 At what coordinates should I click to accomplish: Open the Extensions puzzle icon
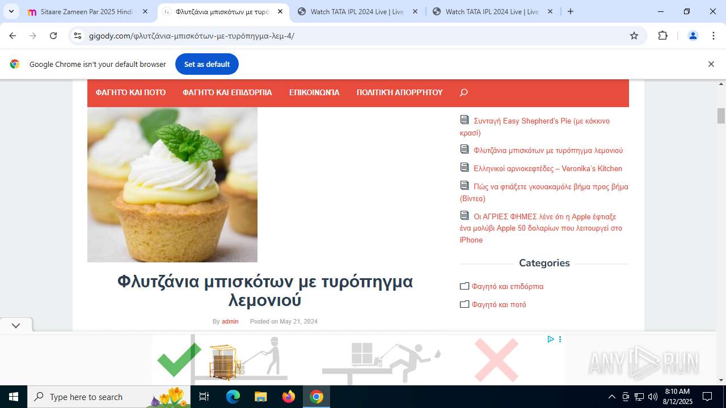[x=662, y=36]
